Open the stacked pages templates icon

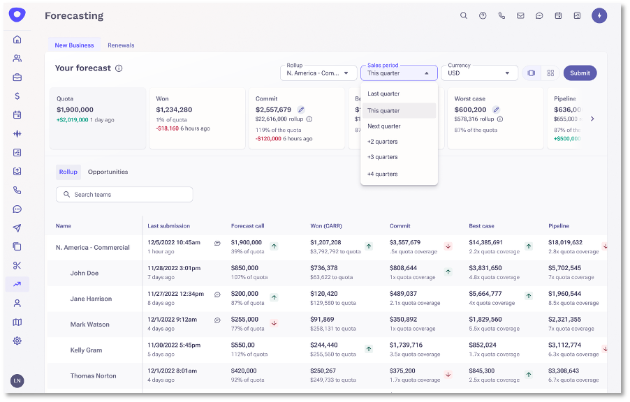tap(17, 246)
